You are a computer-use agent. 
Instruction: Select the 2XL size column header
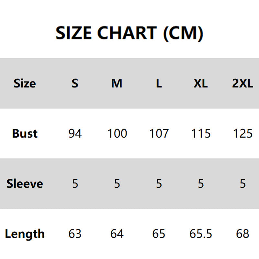pyautogui.click(x=242, y=84)
